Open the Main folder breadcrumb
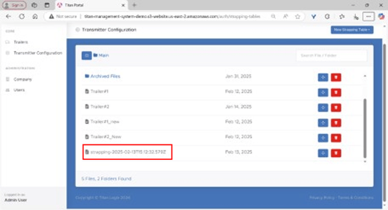This screenshot has width=388, height=210. tap(101, 55)
